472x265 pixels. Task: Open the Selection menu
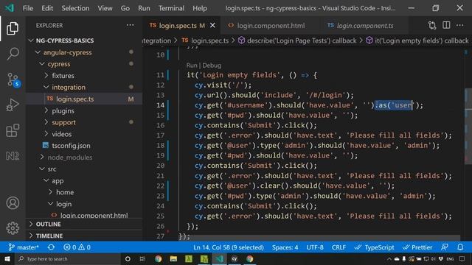(75, 8)
